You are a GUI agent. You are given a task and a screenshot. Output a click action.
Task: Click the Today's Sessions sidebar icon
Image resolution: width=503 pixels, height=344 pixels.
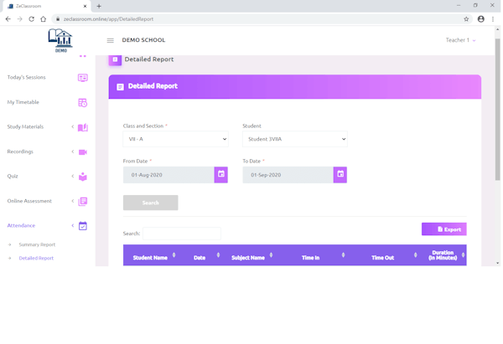pos(82,78)
